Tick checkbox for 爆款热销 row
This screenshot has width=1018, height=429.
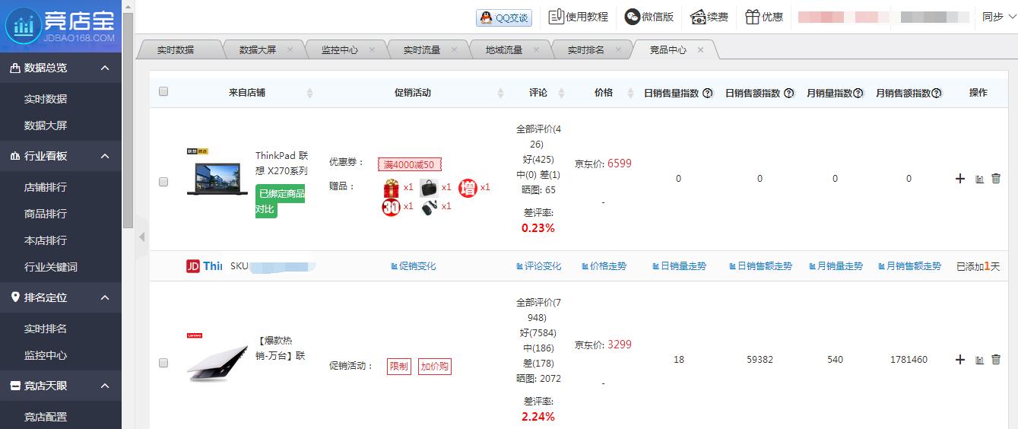point(163,363)
